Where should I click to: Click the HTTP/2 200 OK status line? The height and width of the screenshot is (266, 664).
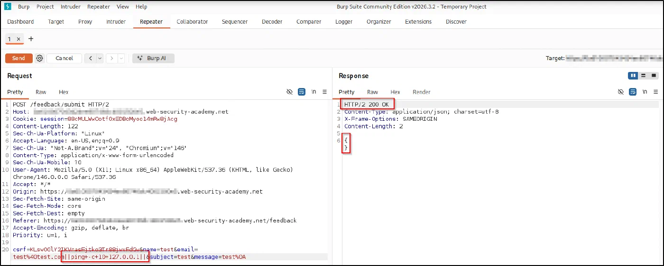367,105
